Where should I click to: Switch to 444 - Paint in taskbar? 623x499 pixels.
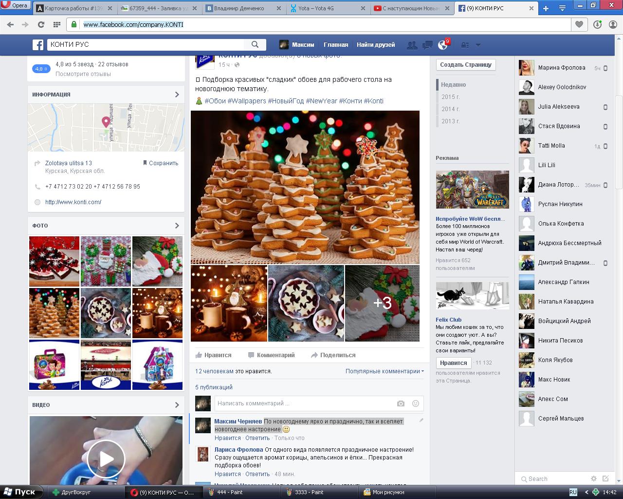coord(240,492)
